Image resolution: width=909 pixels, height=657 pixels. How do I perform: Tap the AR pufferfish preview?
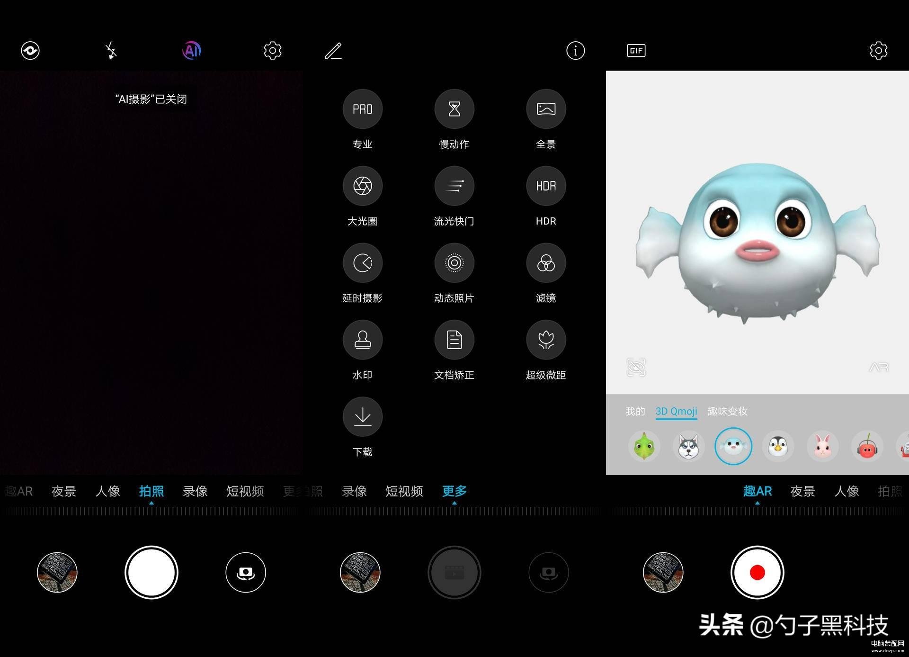pyautogui.click(x=757, y=244)
